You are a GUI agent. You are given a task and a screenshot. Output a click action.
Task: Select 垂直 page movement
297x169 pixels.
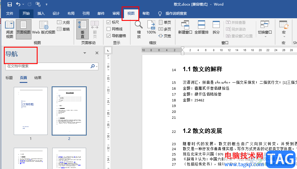(82, 30)
